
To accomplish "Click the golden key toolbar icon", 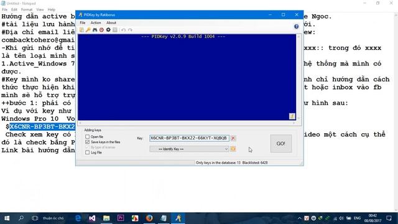I will [88, 30].
